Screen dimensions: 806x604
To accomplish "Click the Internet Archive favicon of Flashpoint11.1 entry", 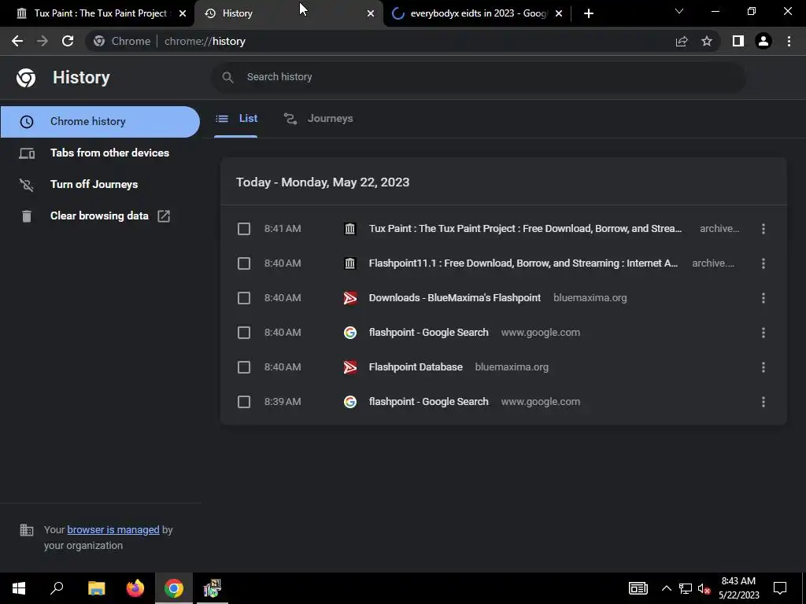I will coord(350,263).
